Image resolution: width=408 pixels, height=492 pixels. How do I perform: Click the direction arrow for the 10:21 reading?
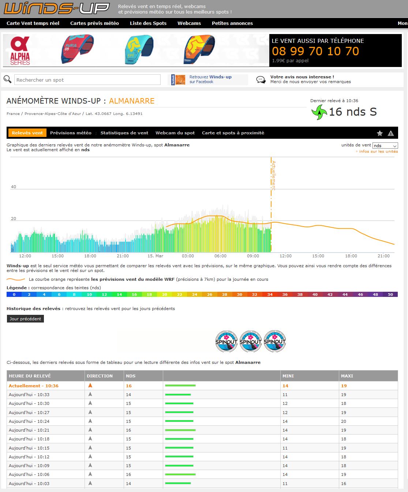pyautogui.click(x=90, y=430)
